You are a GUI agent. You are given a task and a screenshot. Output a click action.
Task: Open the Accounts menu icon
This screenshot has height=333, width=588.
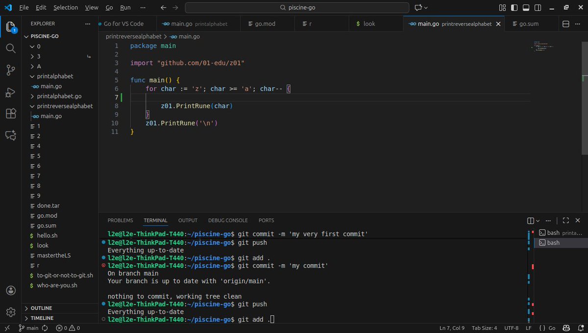click(10, 290)
